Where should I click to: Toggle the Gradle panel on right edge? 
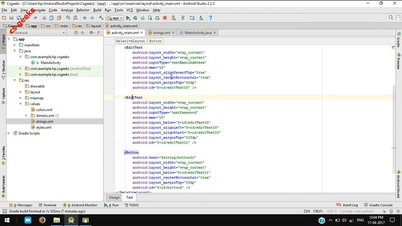coord(399,40)
